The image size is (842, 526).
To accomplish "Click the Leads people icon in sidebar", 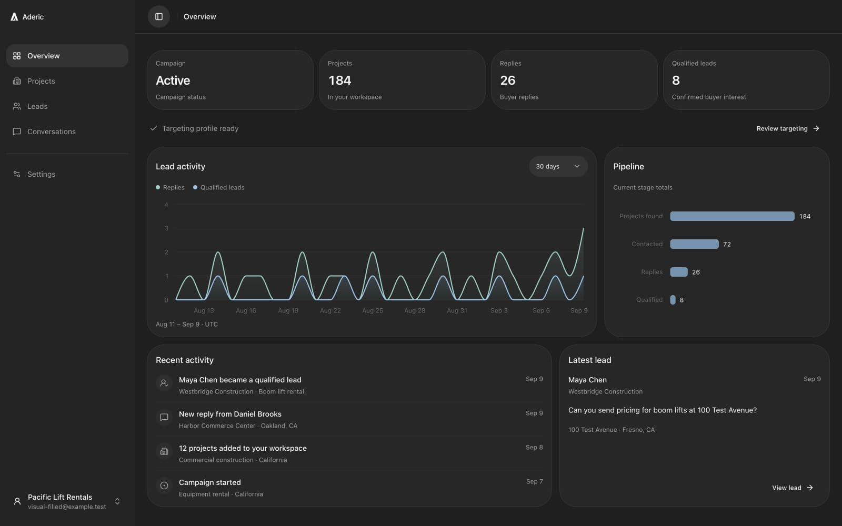I will pyautogui.click(x=17, y=106).
